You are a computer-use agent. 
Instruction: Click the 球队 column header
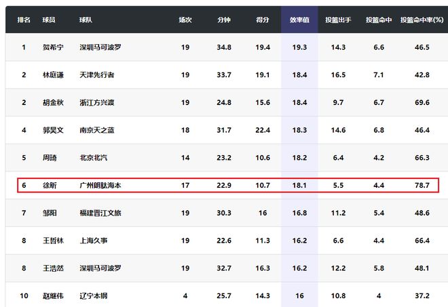pos(86,20)
